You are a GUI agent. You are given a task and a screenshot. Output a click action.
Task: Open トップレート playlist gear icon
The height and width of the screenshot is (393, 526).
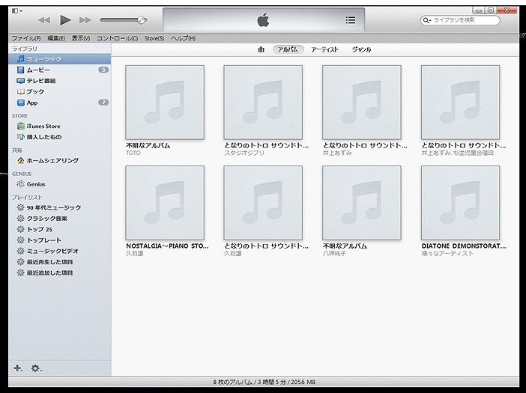click(21, 240)
